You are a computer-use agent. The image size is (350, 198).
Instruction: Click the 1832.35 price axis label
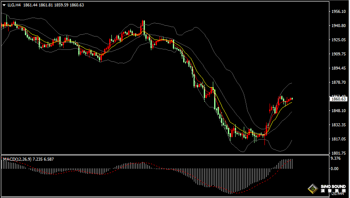(338, 125)
